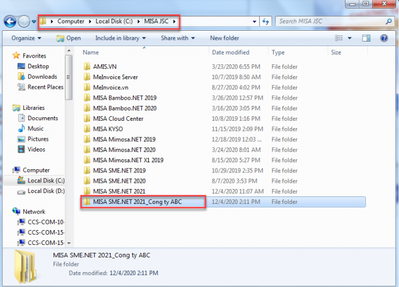This screenshot has height=287, width=399.
Task: Select the MISA Cloud Center folder icon
Action: click(x=87, y=118)
